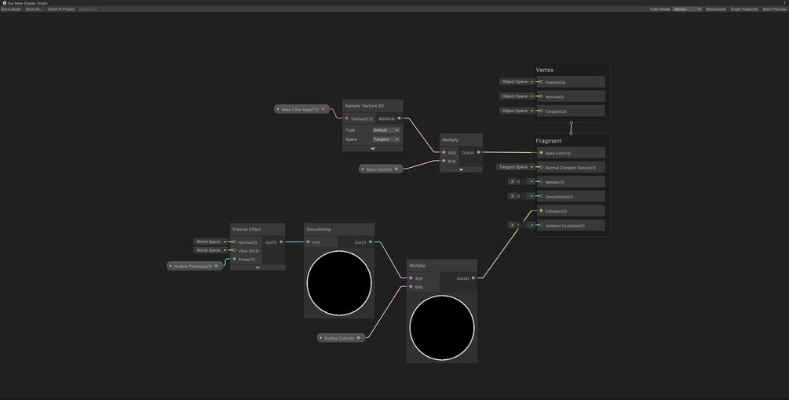Expand the Sample Texture 2D node chevron
Screen dimensions: 789x400
(373, 149)
